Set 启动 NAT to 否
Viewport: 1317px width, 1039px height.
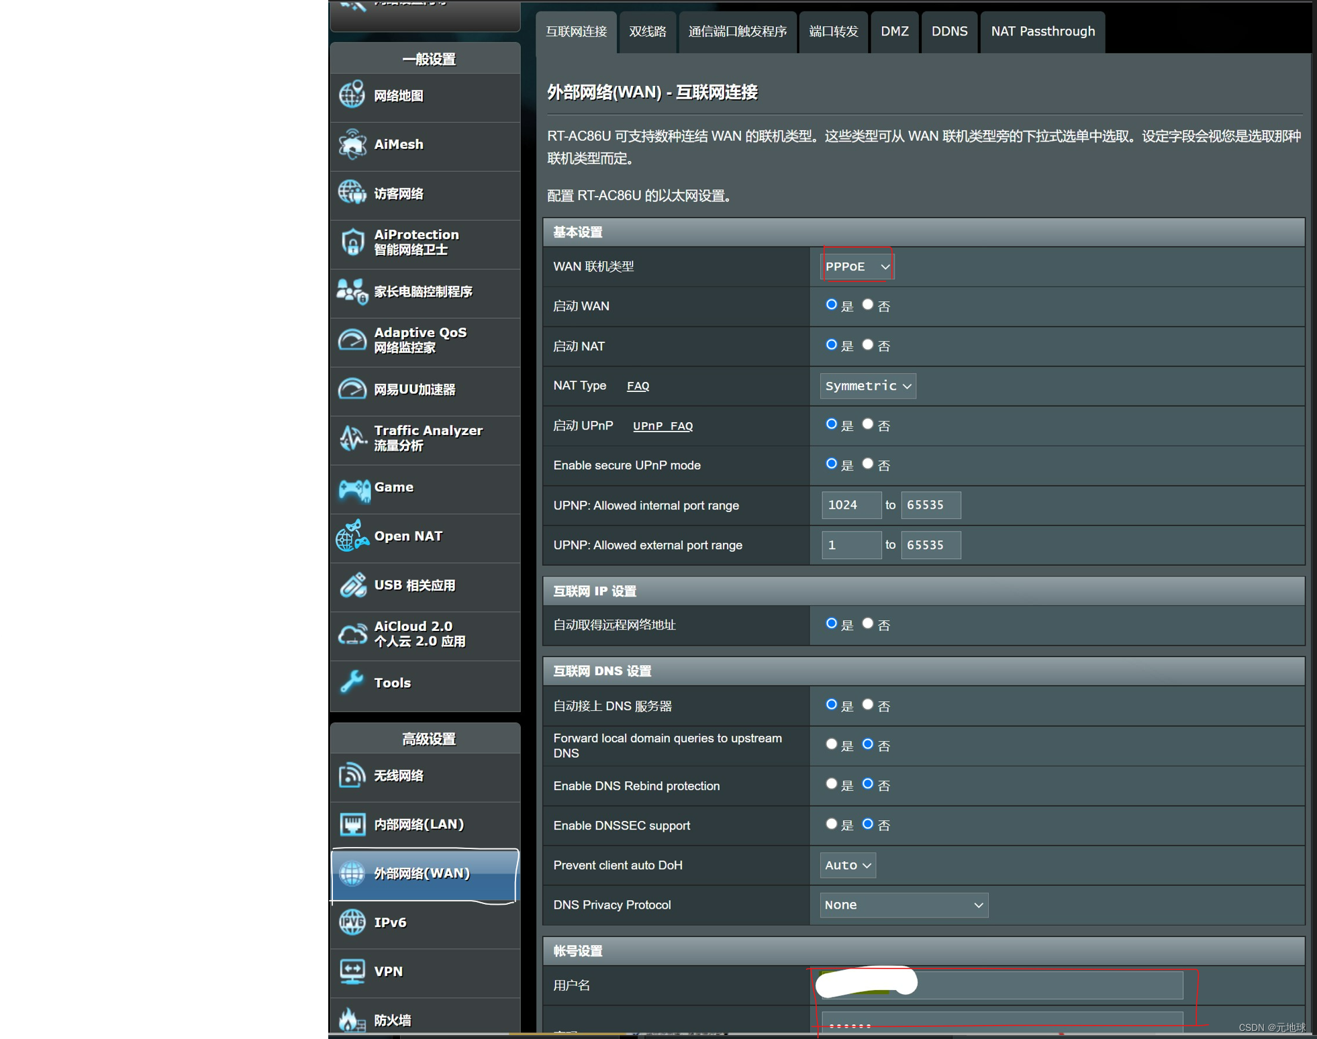point(867,345)
